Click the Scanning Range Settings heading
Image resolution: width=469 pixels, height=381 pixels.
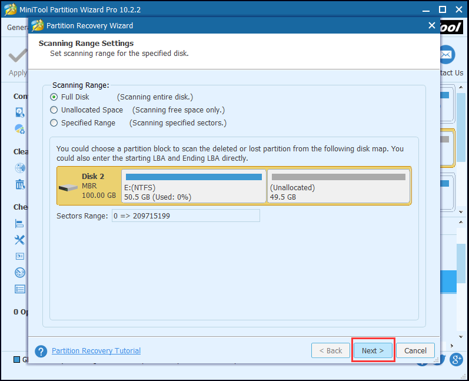tap(86, 44)
